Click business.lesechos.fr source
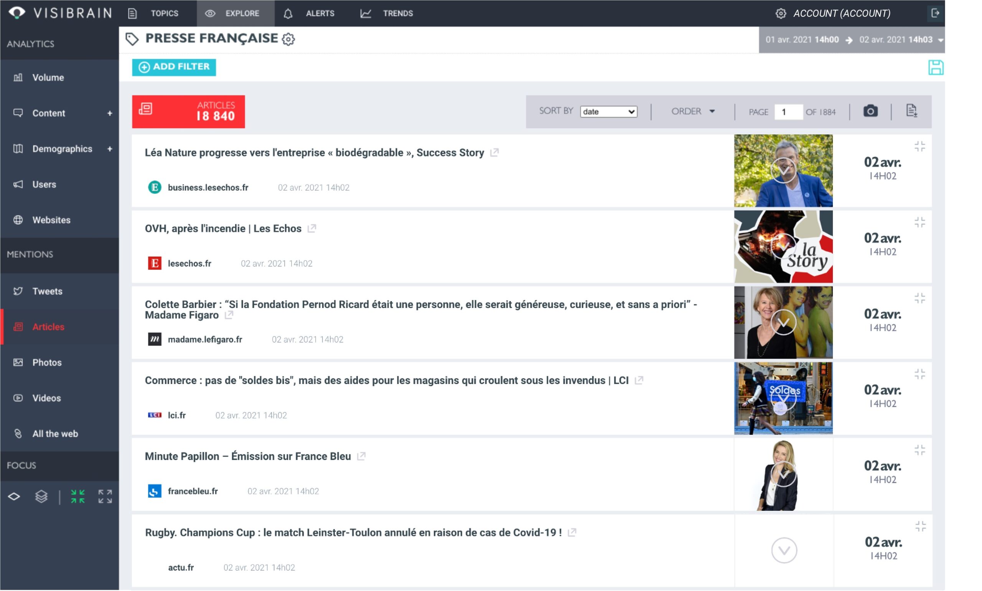Viewport: 982px width, 591px height. [208, 188]
